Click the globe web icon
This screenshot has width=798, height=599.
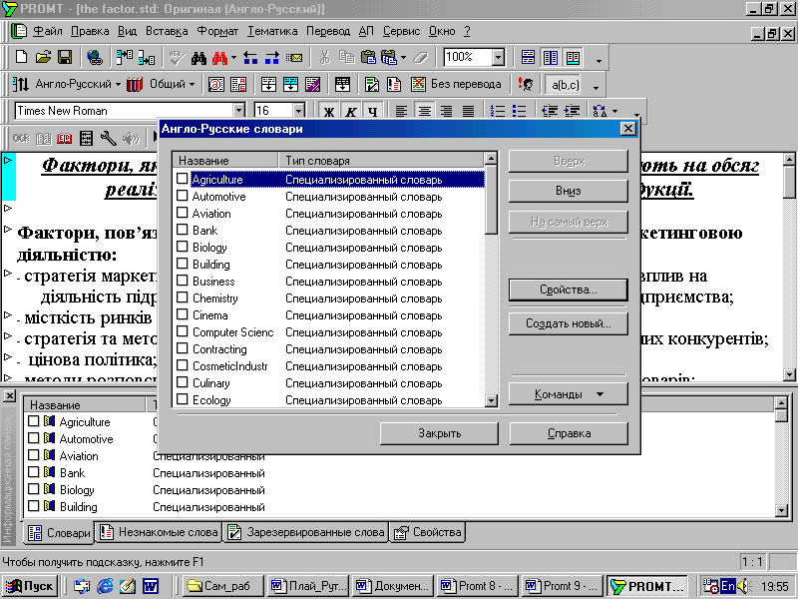[94, 57]
